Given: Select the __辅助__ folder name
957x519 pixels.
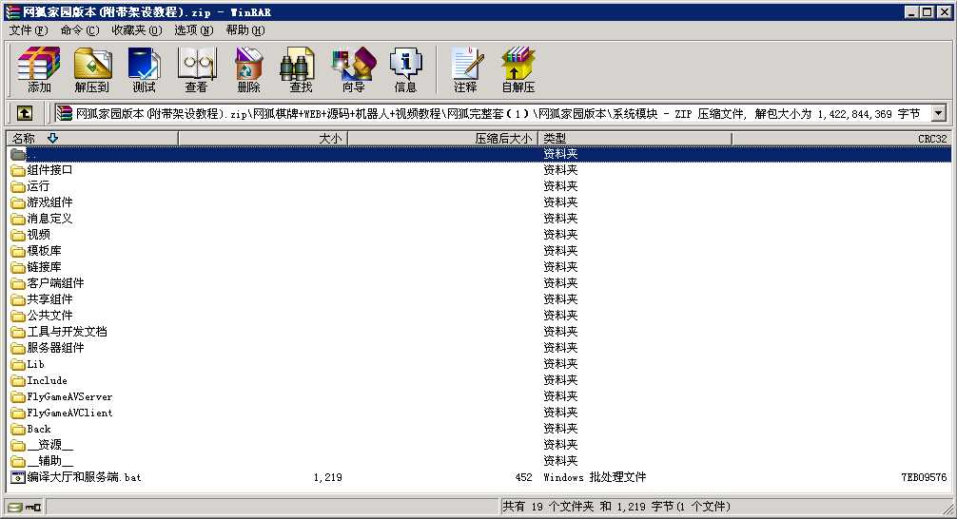Looking at the screenshot, I should coord(50,461).
